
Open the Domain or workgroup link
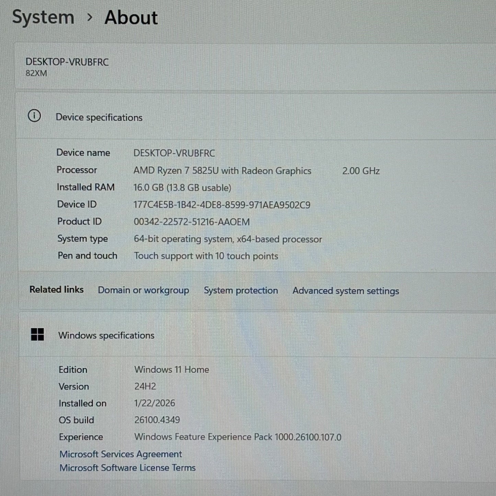(x=143, y=290)
